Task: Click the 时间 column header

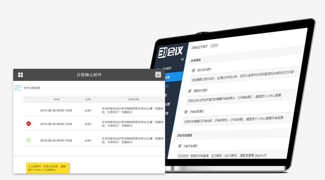Action: tap(57, 99)
